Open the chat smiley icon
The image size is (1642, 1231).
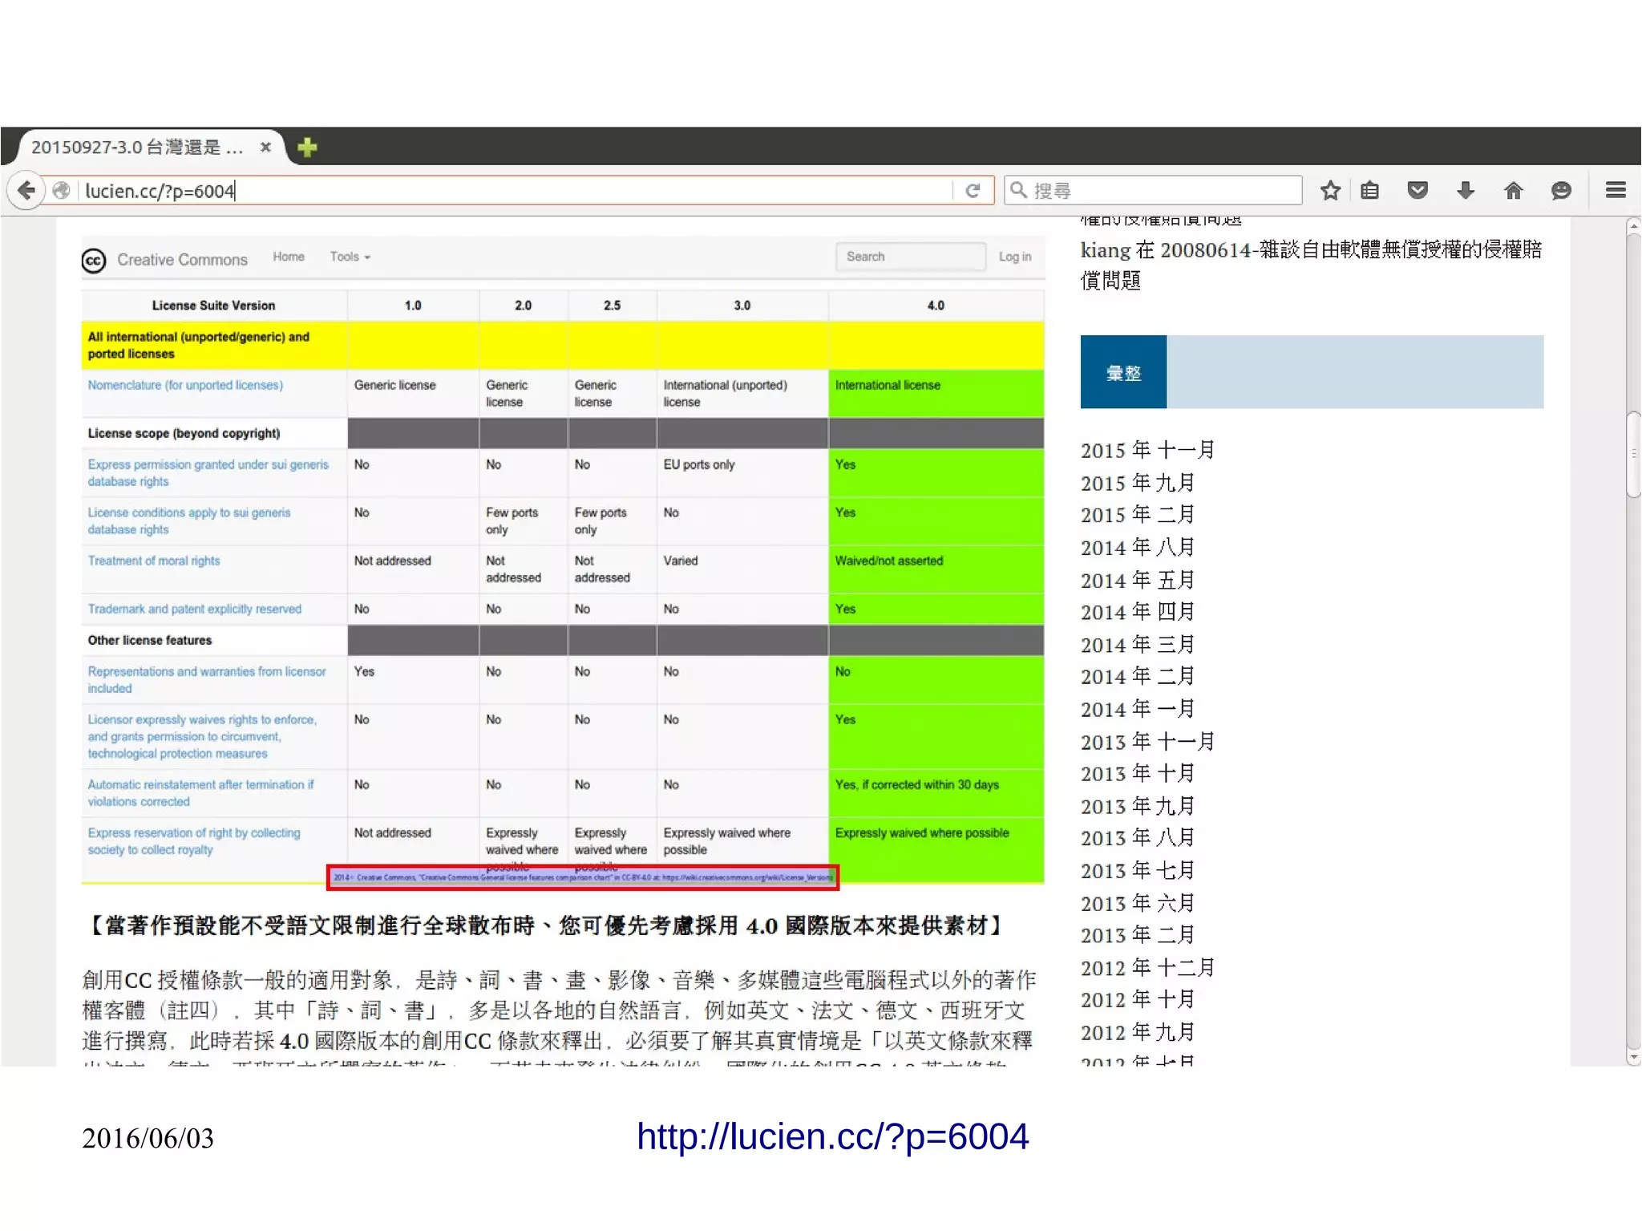pyautogui.click(x=1560, y=190)
